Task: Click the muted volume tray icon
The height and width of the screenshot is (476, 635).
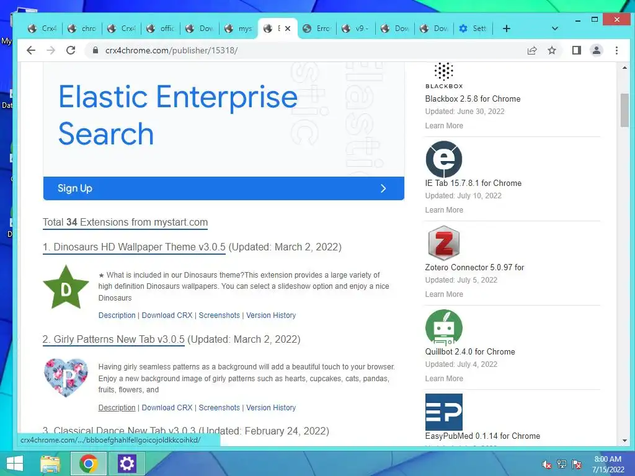Action: (547, 464)
